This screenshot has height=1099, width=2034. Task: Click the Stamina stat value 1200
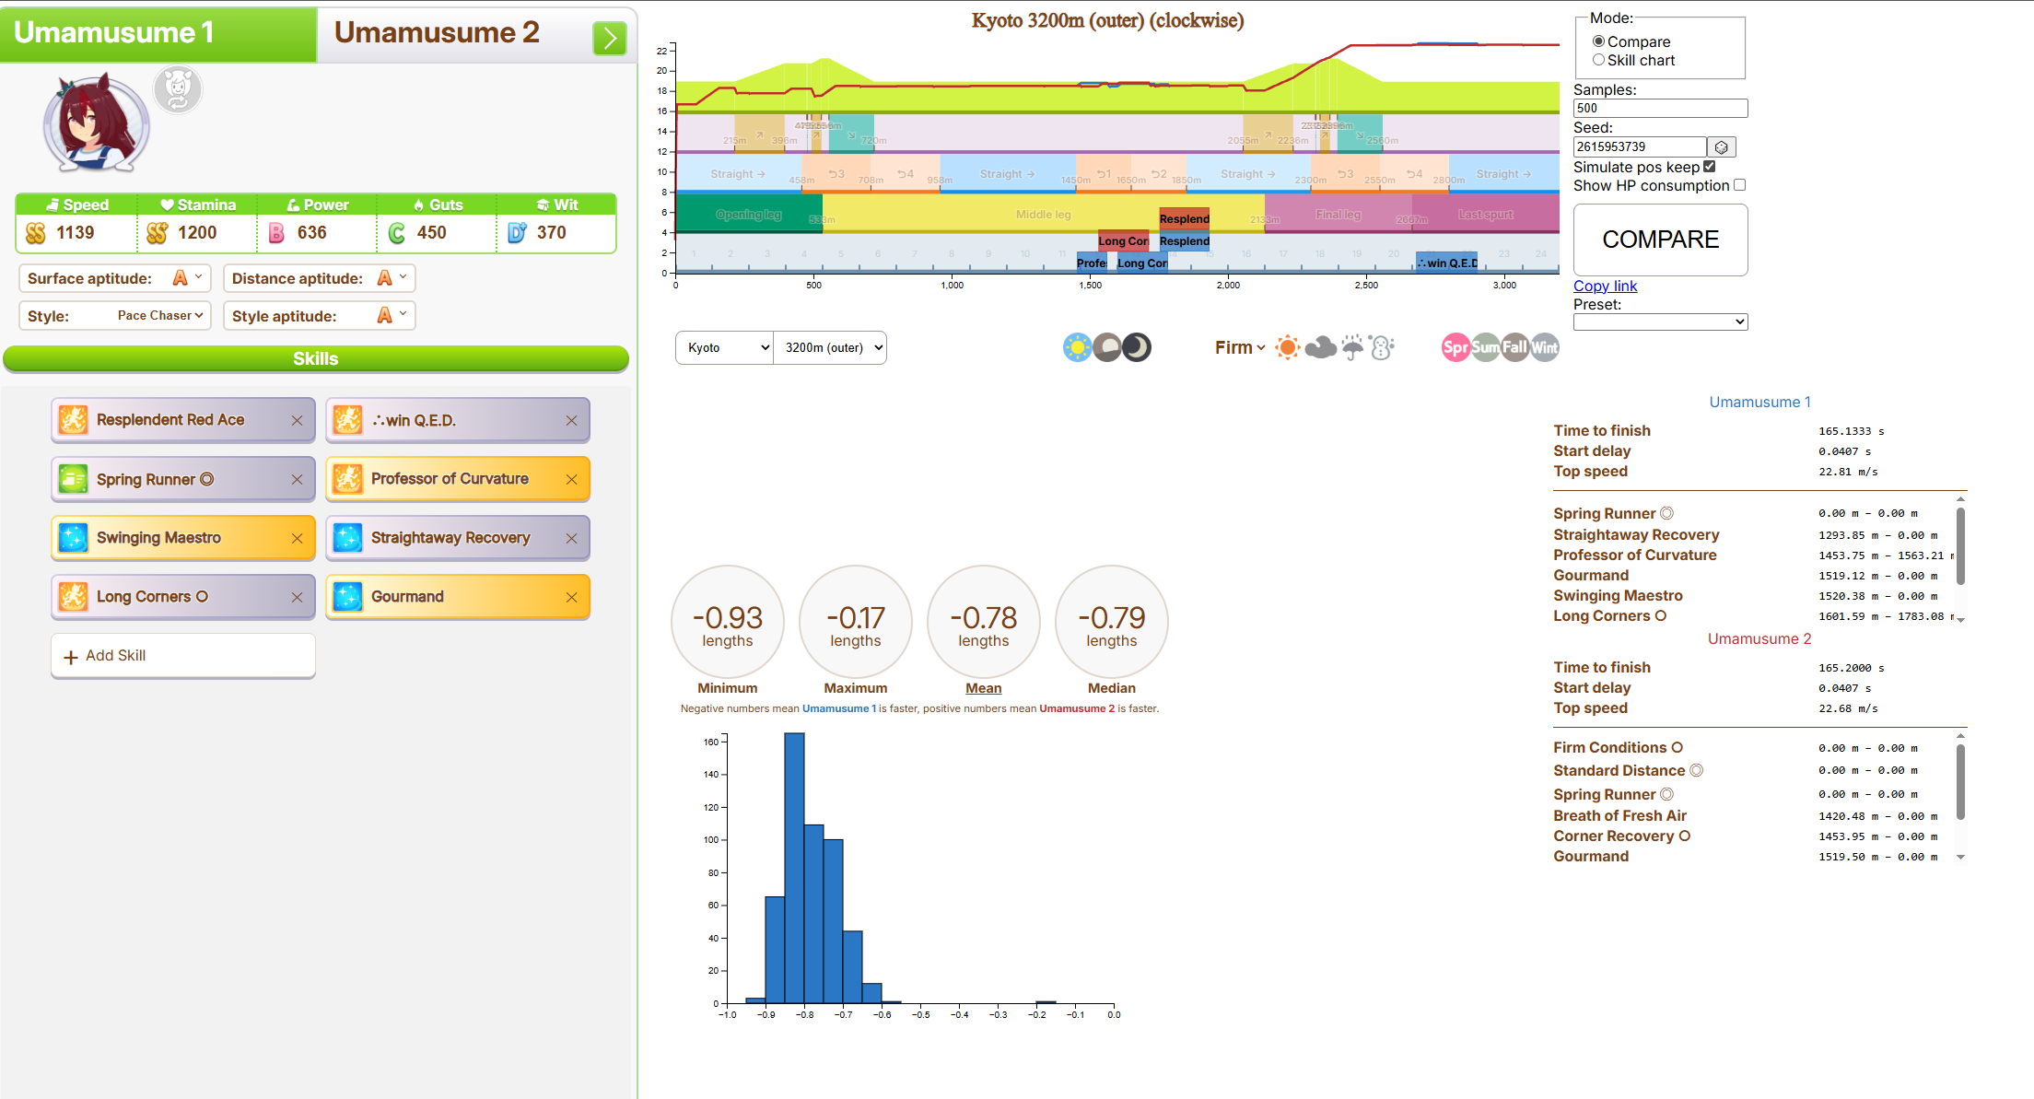point(197,233)
